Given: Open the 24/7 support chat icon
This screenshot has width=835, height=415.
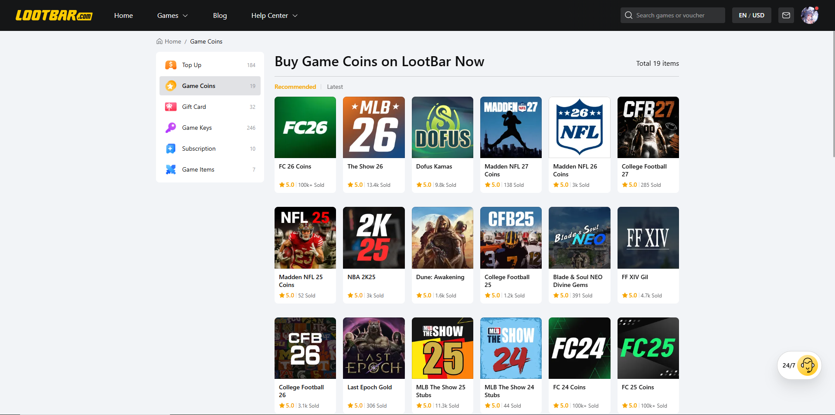Looking at the screenshot, I should coord(808,365).
